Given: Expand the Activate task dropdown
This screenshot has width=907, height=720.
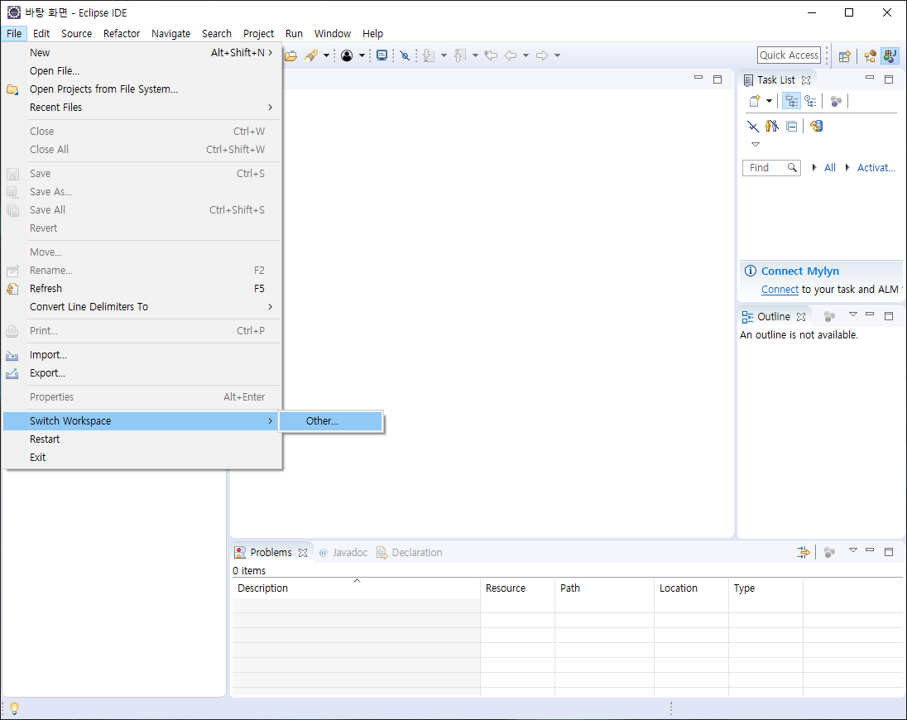Looking at the screenshot, I should (847, 168).
